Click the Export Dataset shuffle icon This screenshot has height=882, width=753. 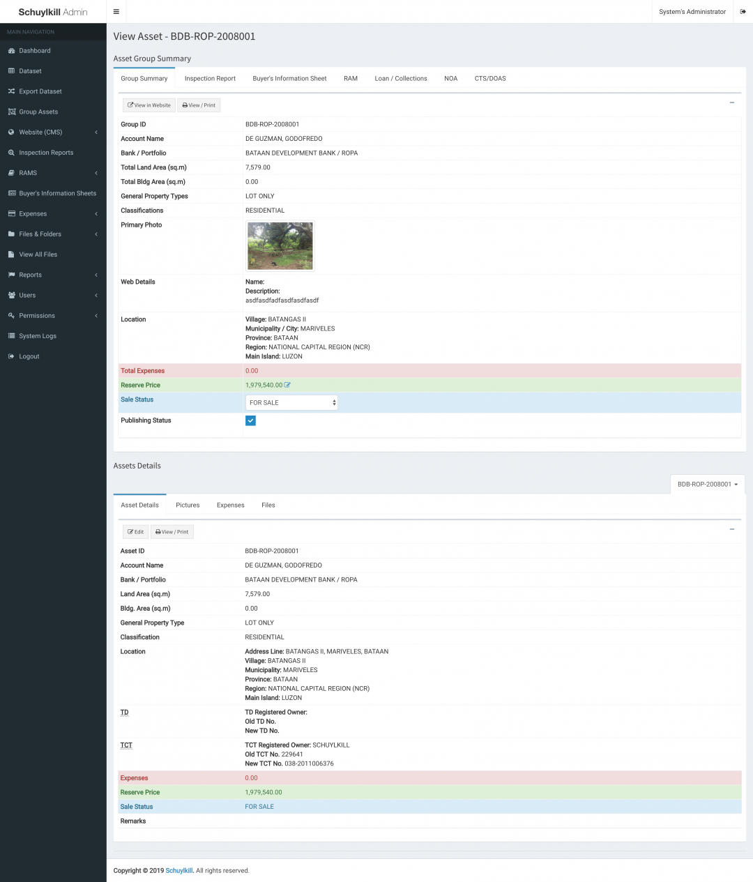pos(11,91)
